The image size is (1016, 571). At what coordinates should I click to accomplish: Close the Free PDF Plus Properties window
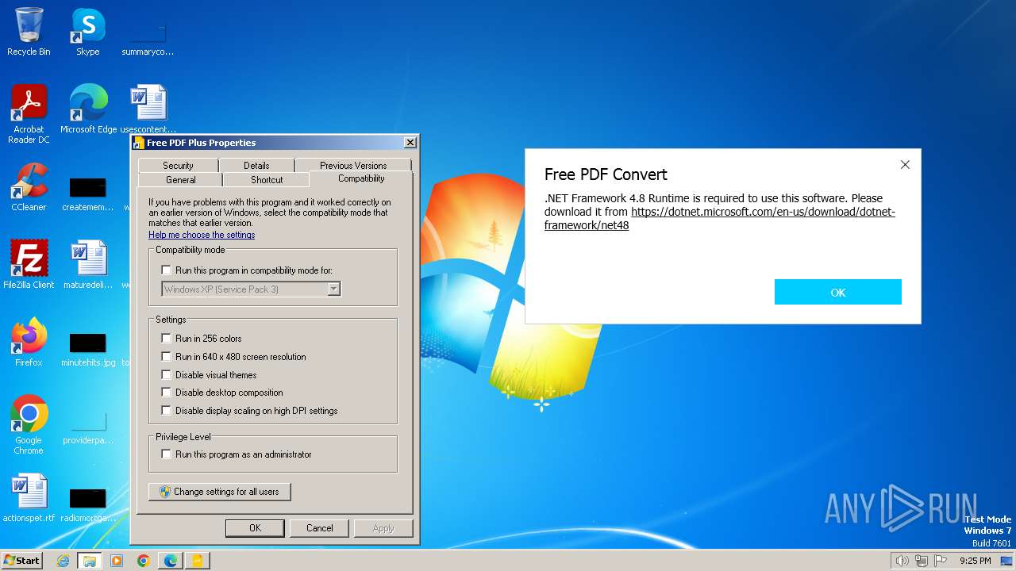[410, 143]
